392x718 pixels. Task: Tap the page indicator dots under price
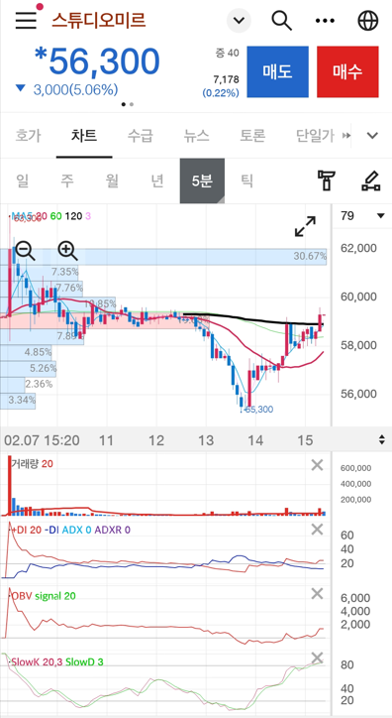128,104
